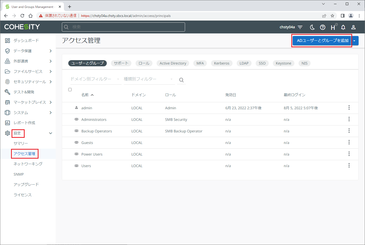Open the help question mark icon
The width and height of the screenshot is (365, 245).
click(323, 27)
